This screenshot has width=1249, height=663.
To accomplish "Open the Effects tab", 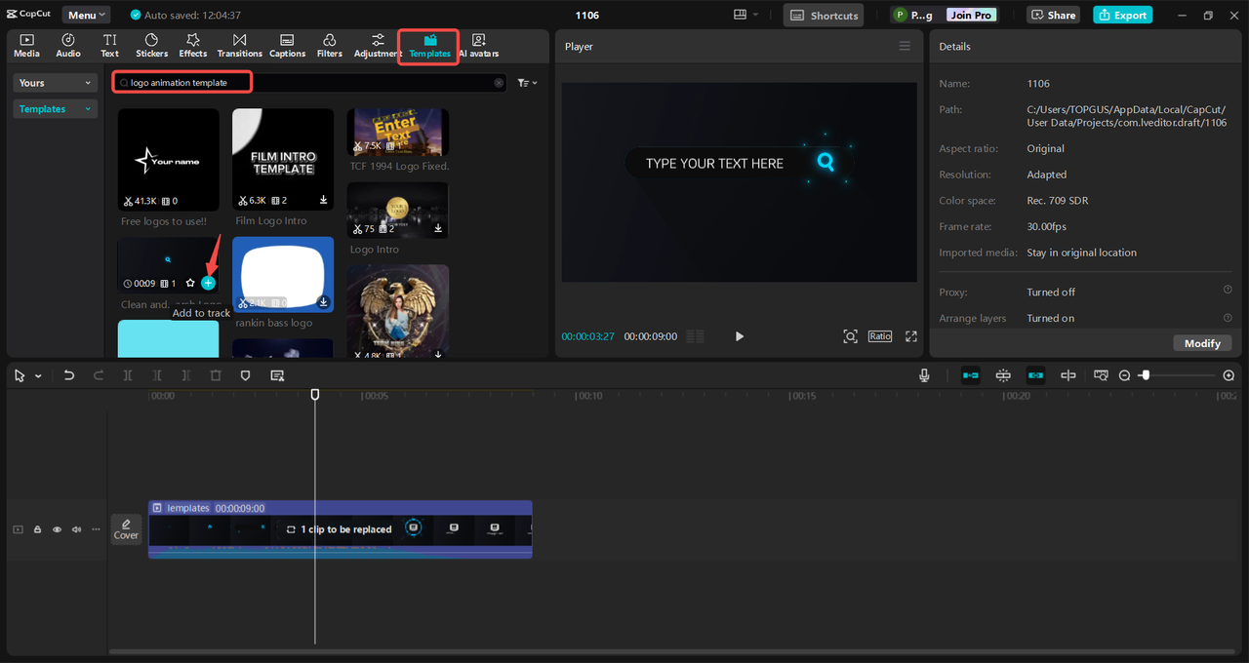I will tap(193, 46).
